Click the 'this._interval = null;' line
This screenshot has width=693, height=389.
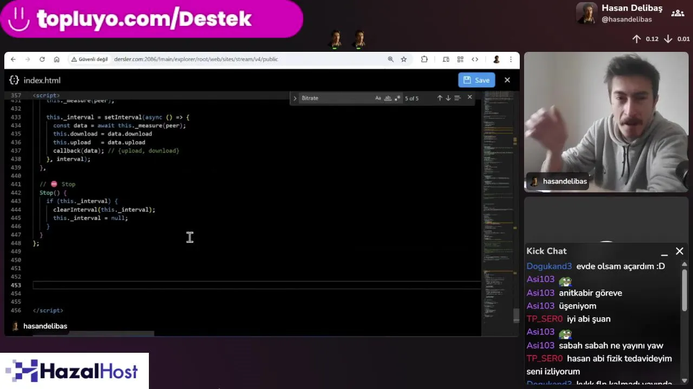pos(90,218)
